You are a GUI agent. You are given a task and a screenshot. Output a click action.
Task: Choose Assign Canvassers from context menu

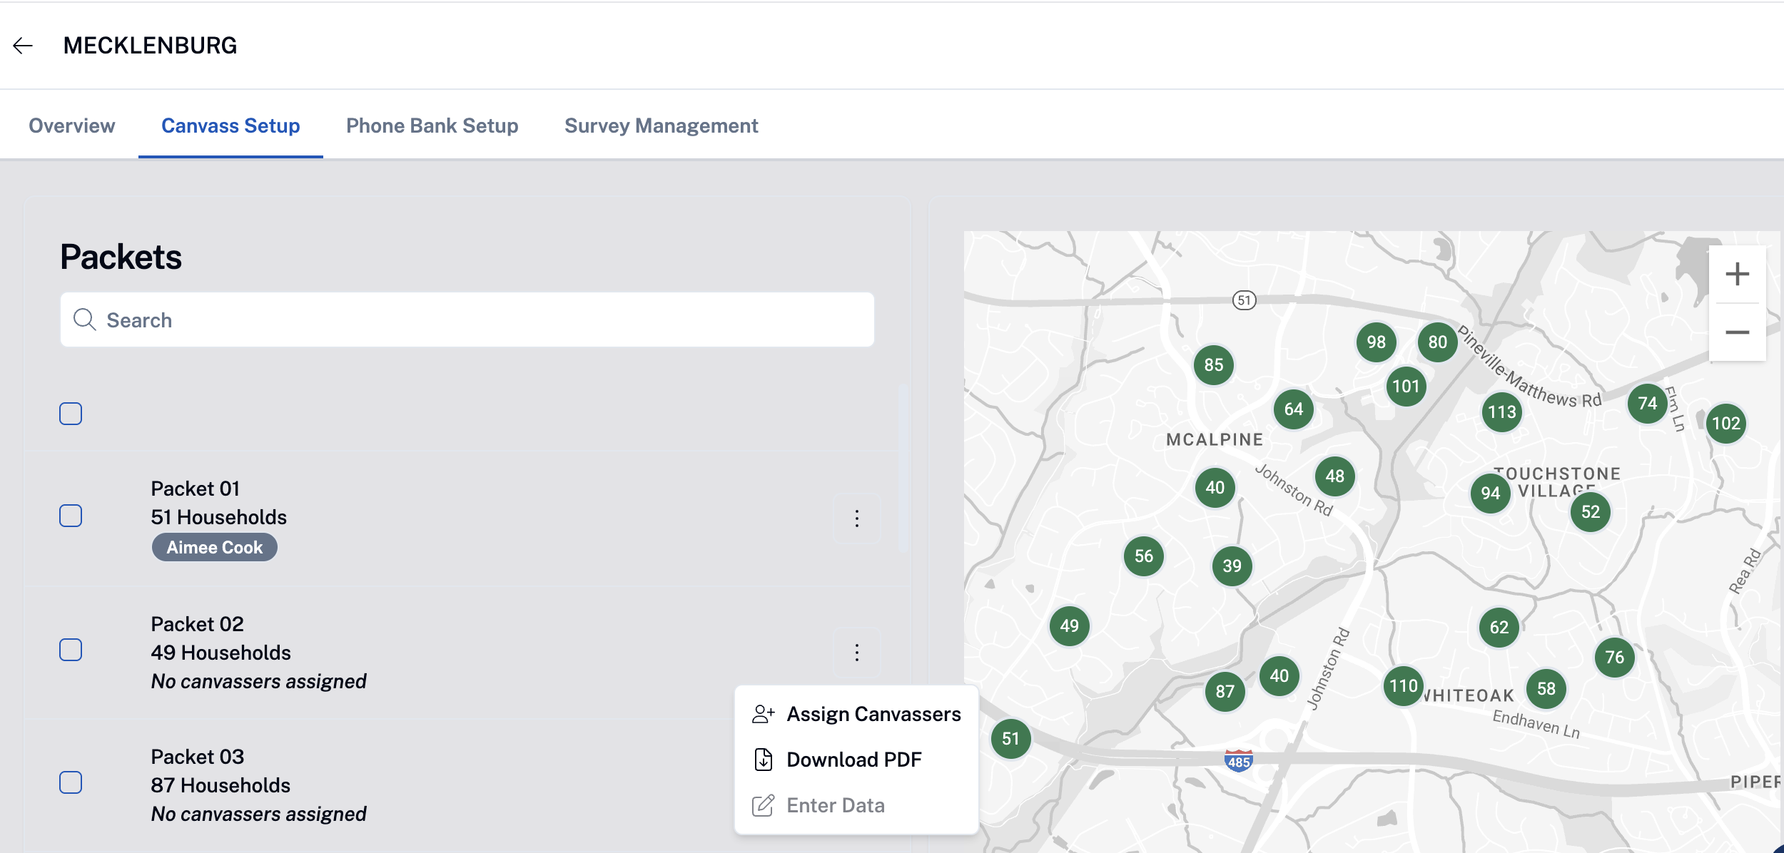coord(873,714)
